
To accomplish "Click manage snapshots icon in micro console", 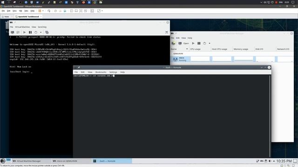I will pos(47,32).
